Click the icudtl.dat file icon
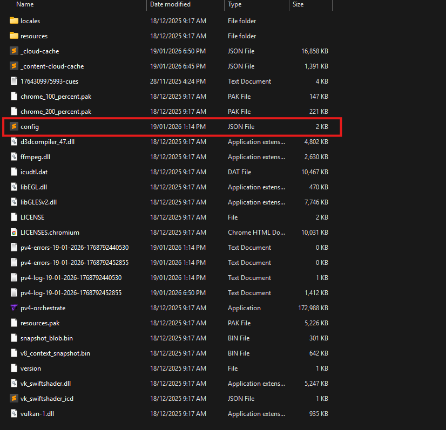This screenshot has height=430, width=446. pyautogui.click(x=14, y=172)
